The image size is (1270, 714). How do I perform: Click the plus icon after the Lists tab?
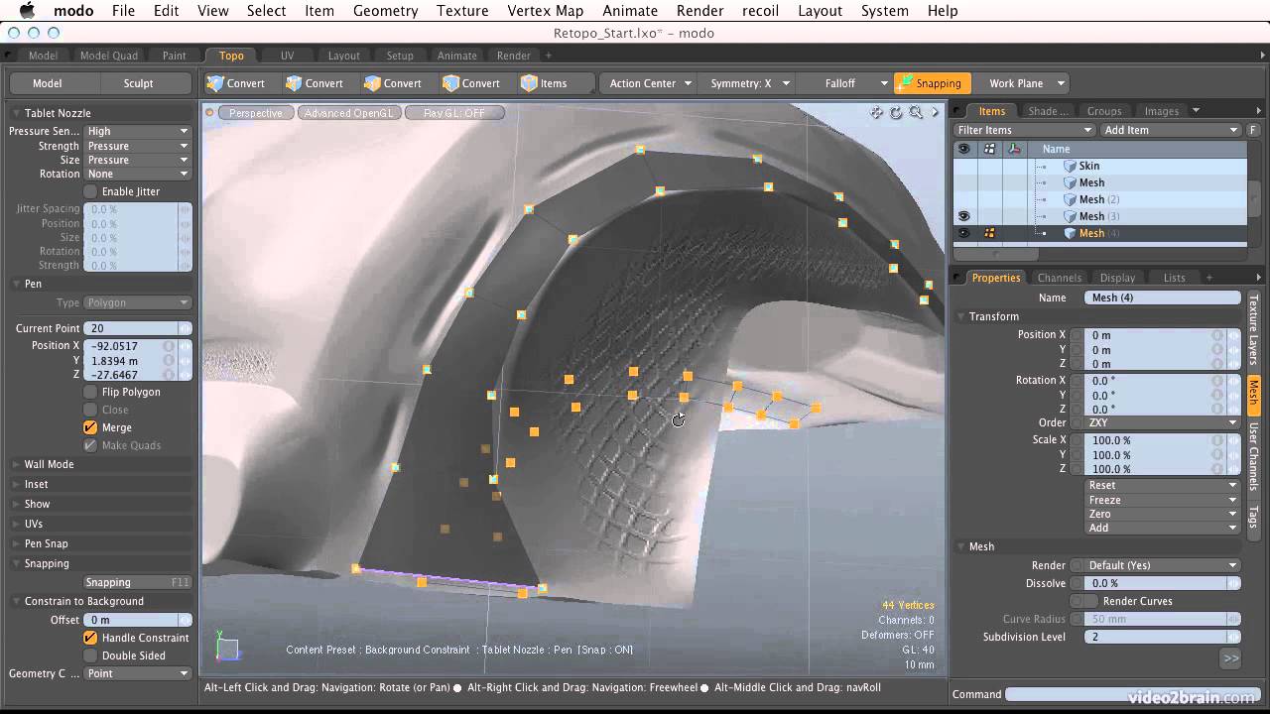[x=1208, y=278]
